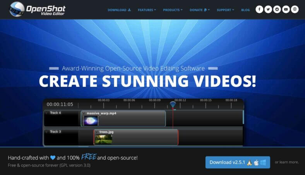305x175 pixels.
Task: Click the 'CREATE STUNNING VIDEOS!' headline
Action: click(147, 81)
